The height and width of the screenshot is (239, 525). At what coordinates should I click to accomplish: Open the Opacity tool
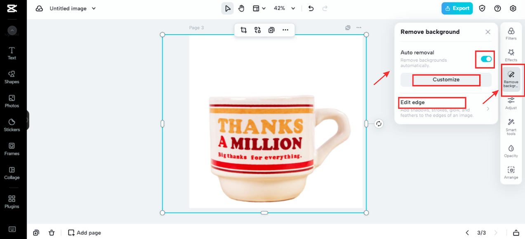click(511, 151)
